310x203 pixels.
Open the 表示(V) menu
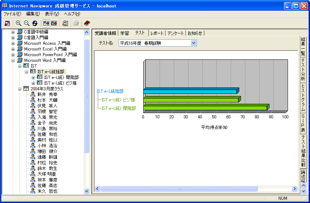[x=52, y=14]
